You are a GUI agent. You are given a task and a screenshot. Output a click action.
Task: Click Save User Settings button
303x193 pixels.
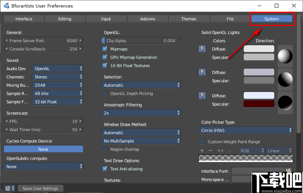(x=40, y=188)
